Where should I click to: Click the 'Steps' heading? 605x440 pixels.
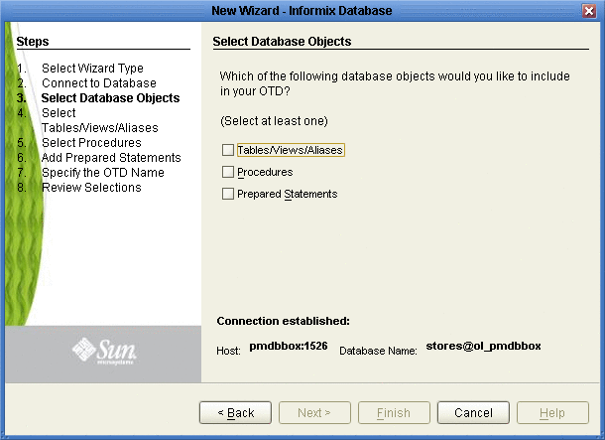tap(33, 42)
